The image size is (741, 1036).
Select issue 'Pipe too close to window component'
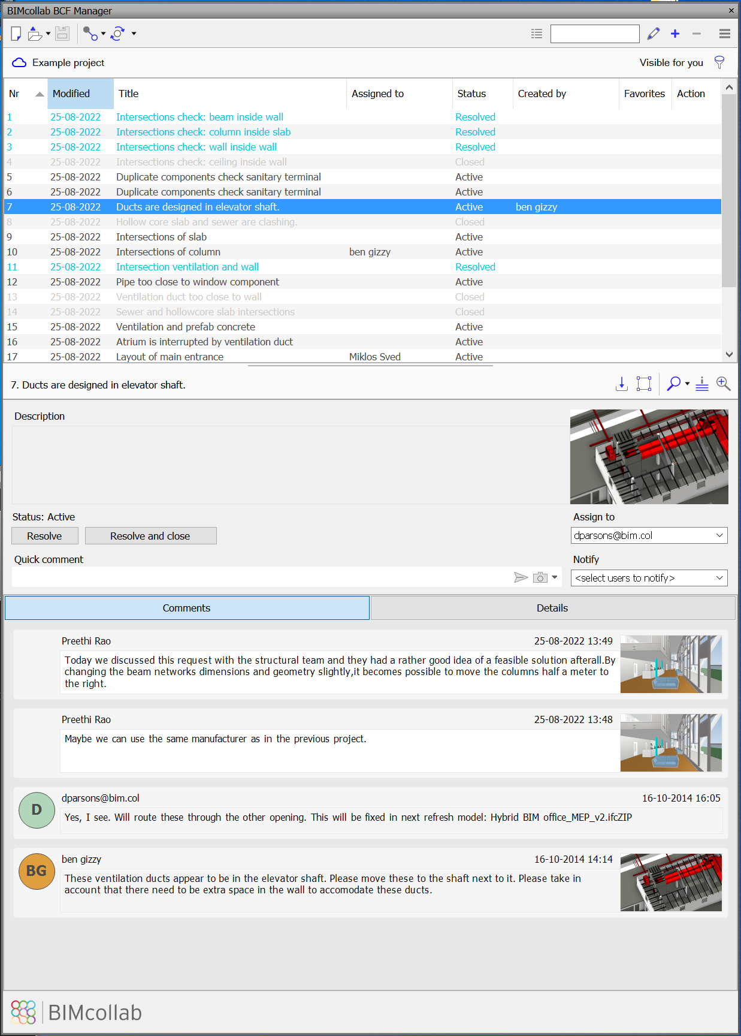pyautogui.click(x=362, y=282)
